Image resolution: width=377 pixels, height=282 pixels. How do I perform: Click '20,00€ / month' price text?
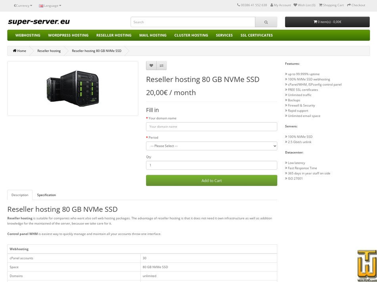pyautogui.click(x=171, y=93)
